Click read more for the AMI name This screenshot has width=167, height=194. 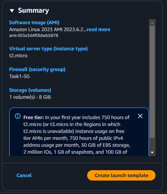[98, 30]
